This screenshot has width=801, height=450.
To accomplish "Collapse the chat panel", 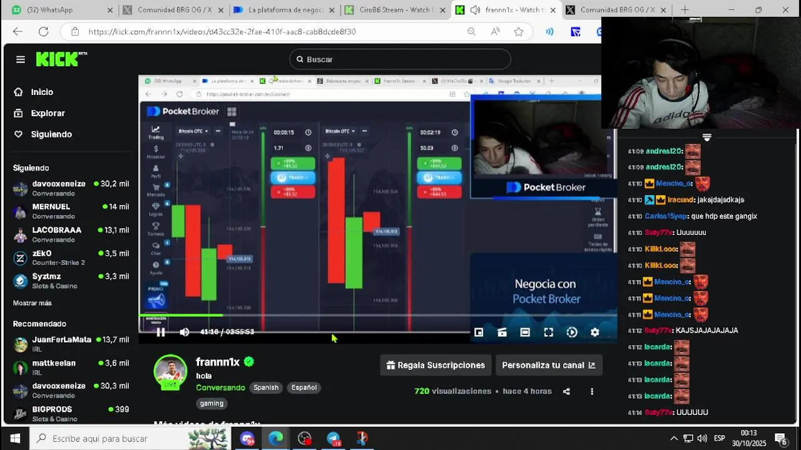I will [707, 137].
